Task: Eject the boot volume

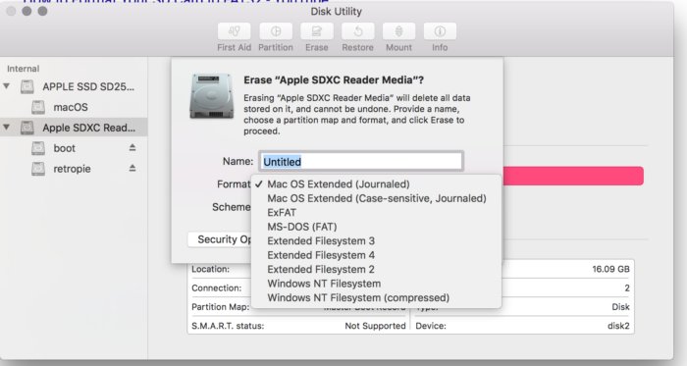Action: pyautogui.click(x=132, y=148)
